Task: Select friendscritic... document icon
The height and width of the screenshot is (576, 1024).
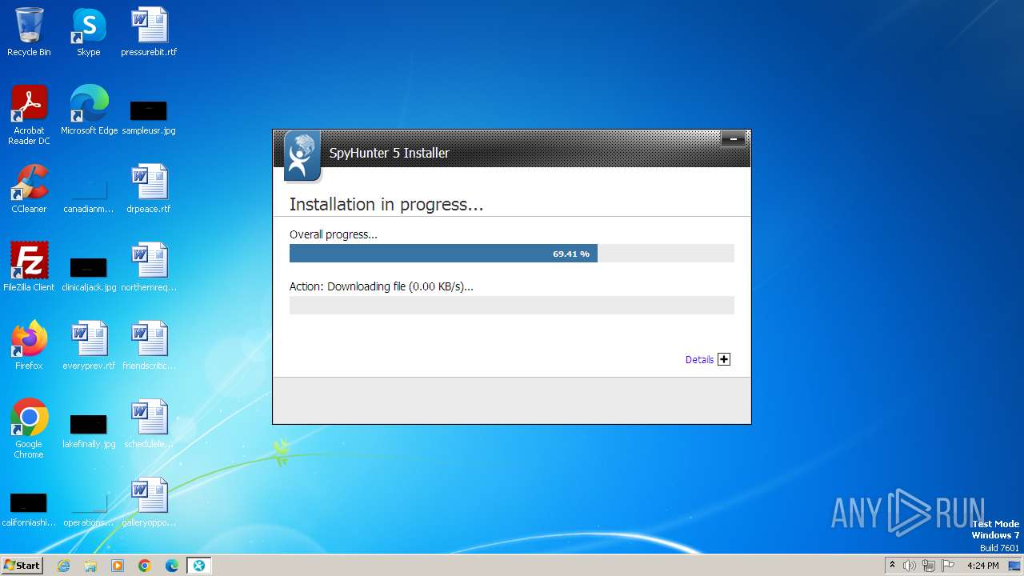Action: [149, 346]
